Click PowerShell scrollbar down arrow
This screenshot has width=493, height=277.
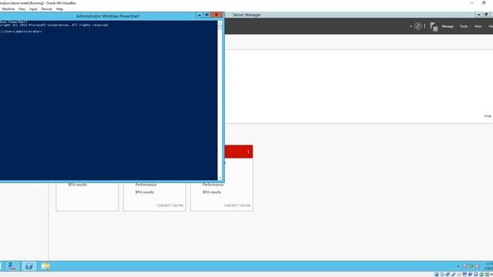point(220,178)
